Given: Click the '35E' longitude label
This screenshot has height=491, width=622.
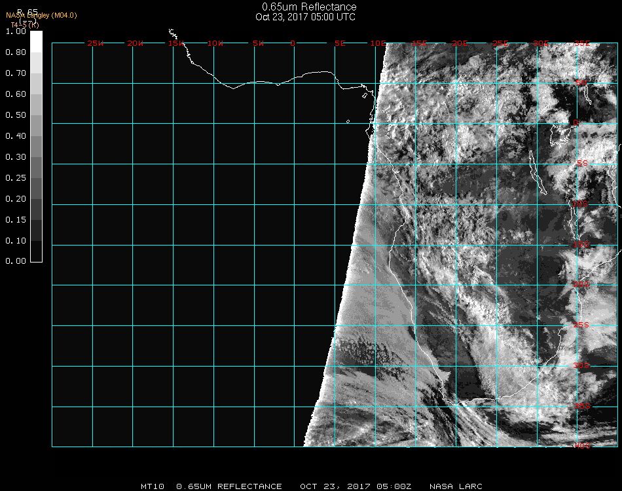Looking at the screenshot, I should (582, 43).
